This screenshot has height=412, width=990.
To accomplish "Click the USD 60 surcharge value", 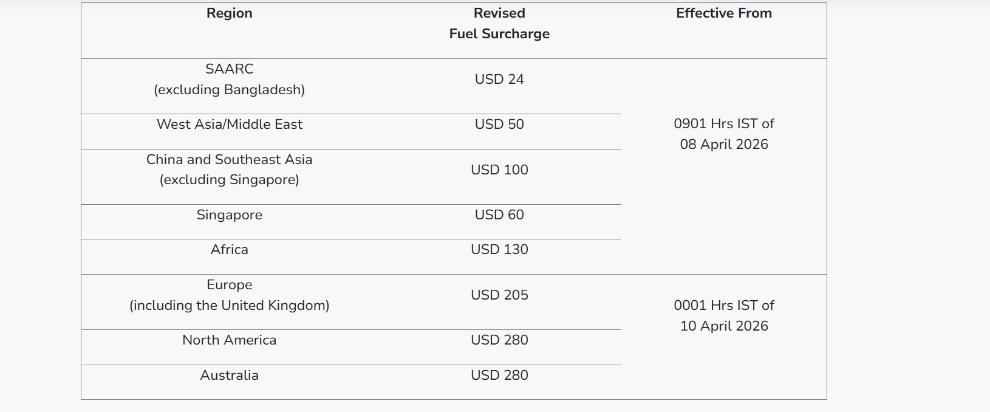I will point(499,215).
